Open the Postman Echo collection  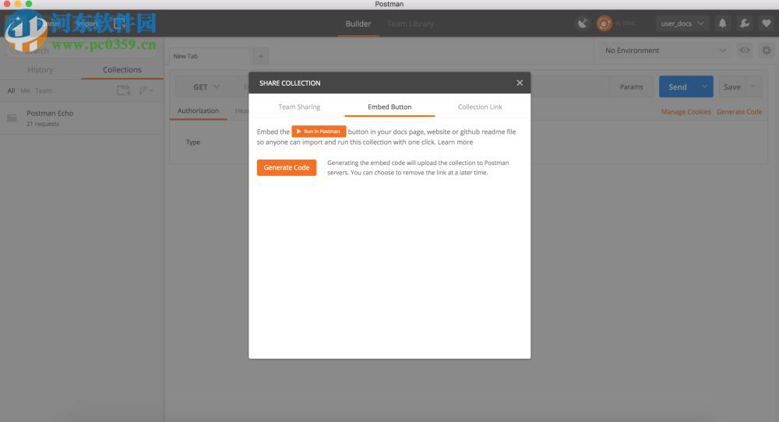point(50,114)
